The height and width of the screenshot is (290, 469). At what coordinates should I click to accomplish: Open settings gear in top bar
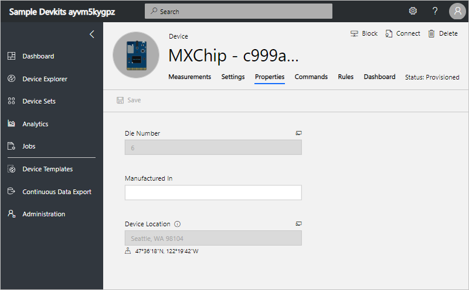coord(413,11)
